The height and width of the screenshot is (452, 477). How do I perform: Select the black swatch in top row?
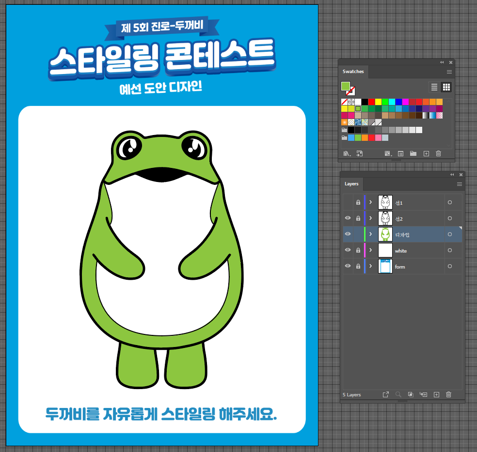pyautogui.click(x=365, y=102)
